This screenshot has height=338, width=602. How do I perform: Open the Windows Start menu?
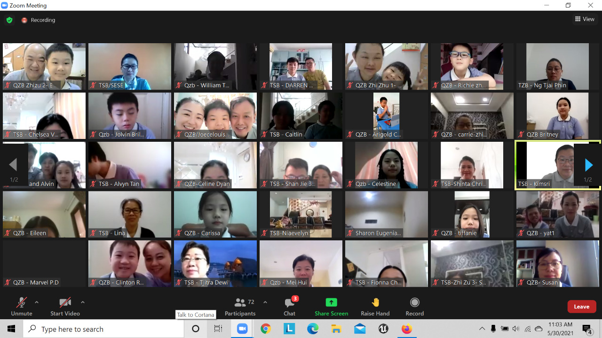11,329
